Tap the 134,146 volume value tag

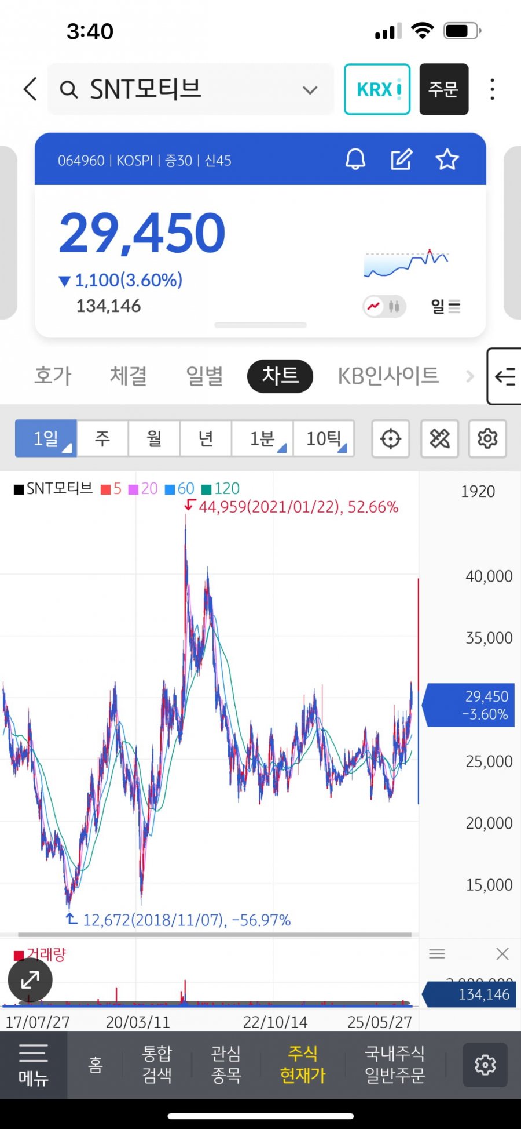pos(469,994)
